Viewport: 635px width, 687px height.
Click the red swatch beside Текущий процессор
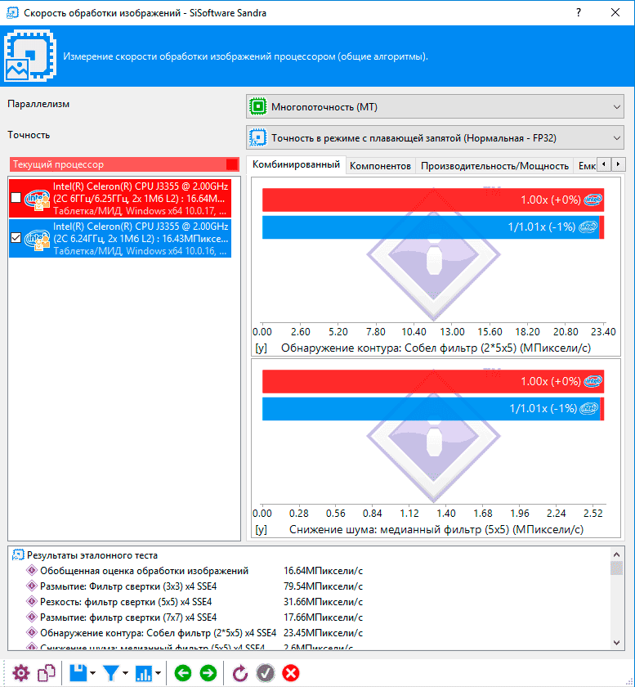coord(232,164)
